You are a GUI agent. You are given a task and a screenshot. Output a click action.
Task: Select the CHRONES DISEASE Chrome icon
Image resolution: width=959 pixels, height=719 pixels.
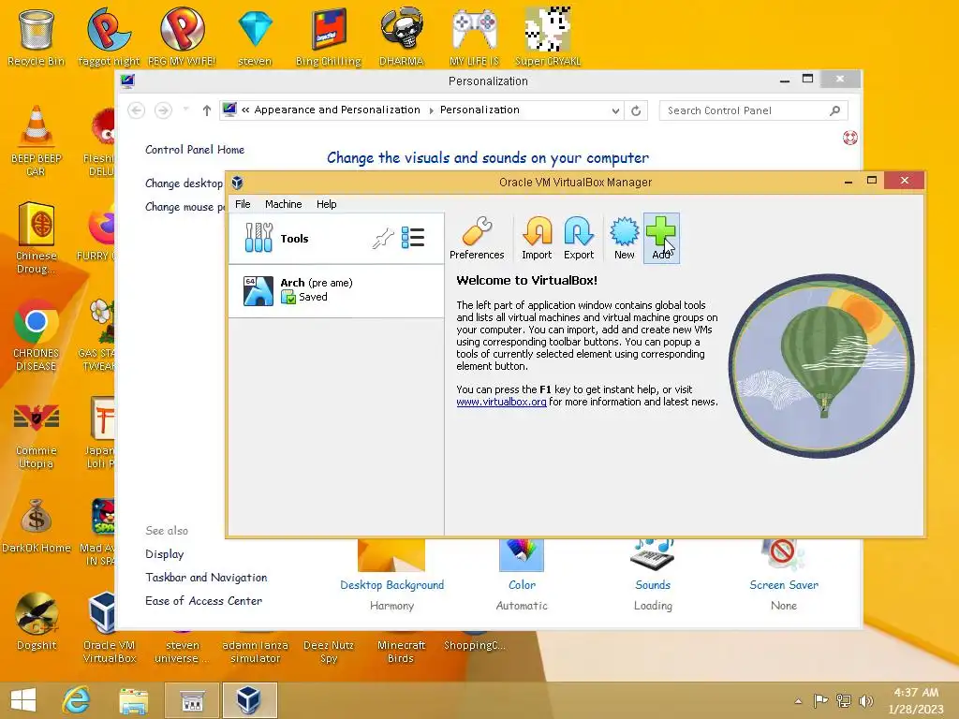(37, 335)
